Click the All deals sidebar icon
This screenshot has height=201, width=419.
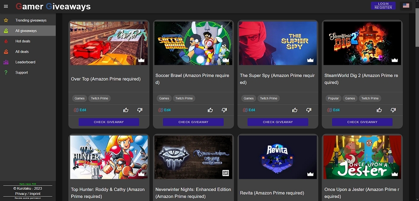pyautogui.click(x=6, y=52)
